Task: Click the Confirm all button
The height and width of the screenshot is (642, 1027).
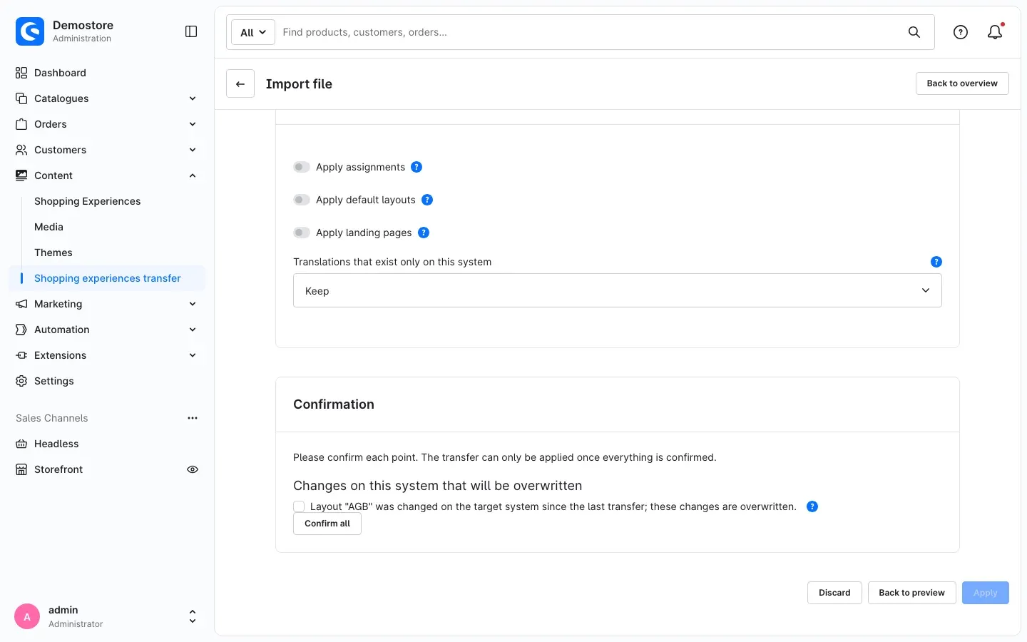Action: coord(327,524)
